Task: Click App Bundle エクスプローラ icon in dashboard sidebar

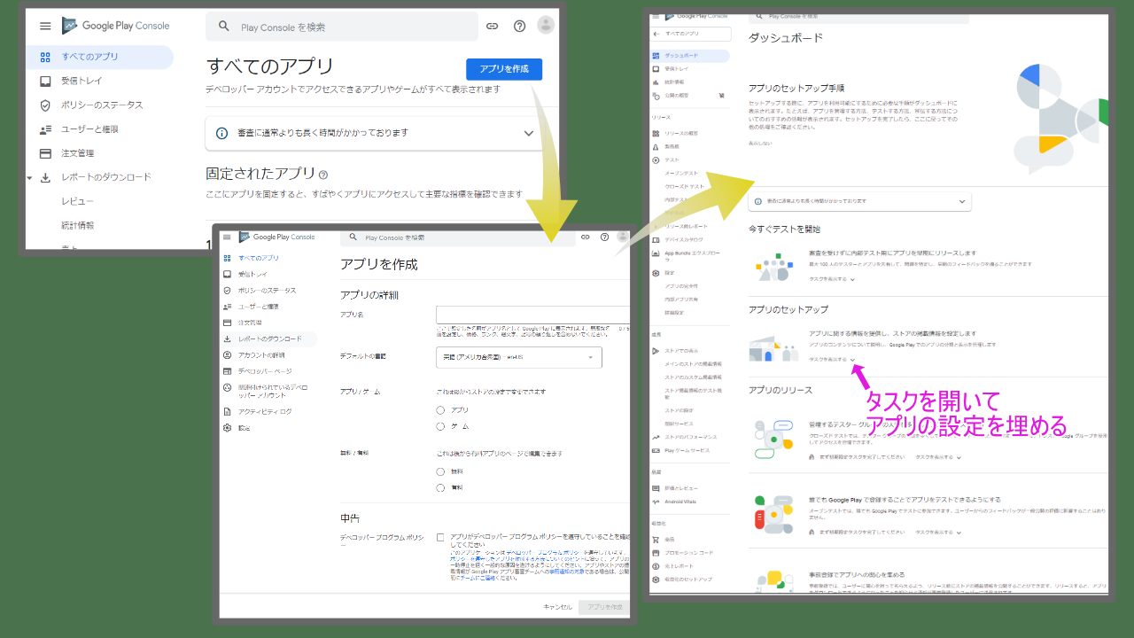Action: (656, 255)
